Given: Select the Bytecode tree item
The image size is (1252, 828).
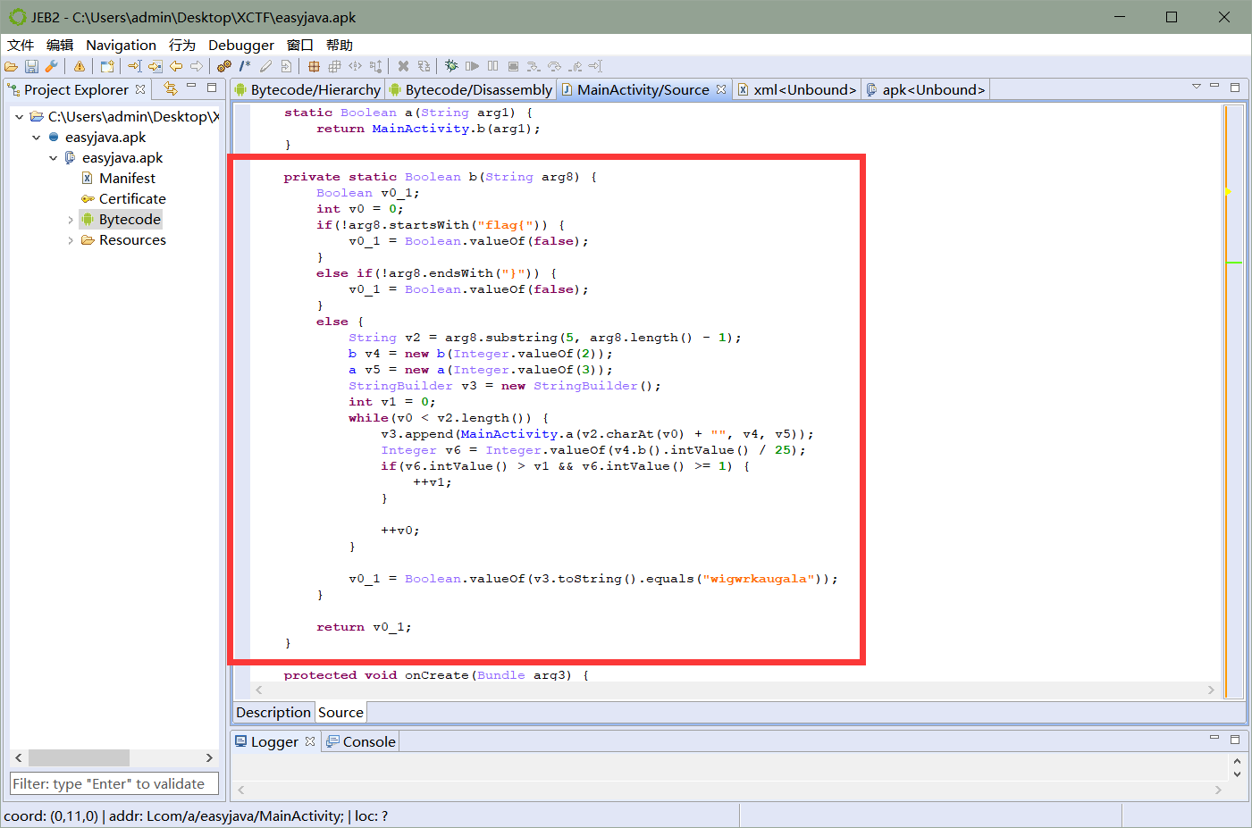Looking at the screenshot, I should click(x=130, y=220).
